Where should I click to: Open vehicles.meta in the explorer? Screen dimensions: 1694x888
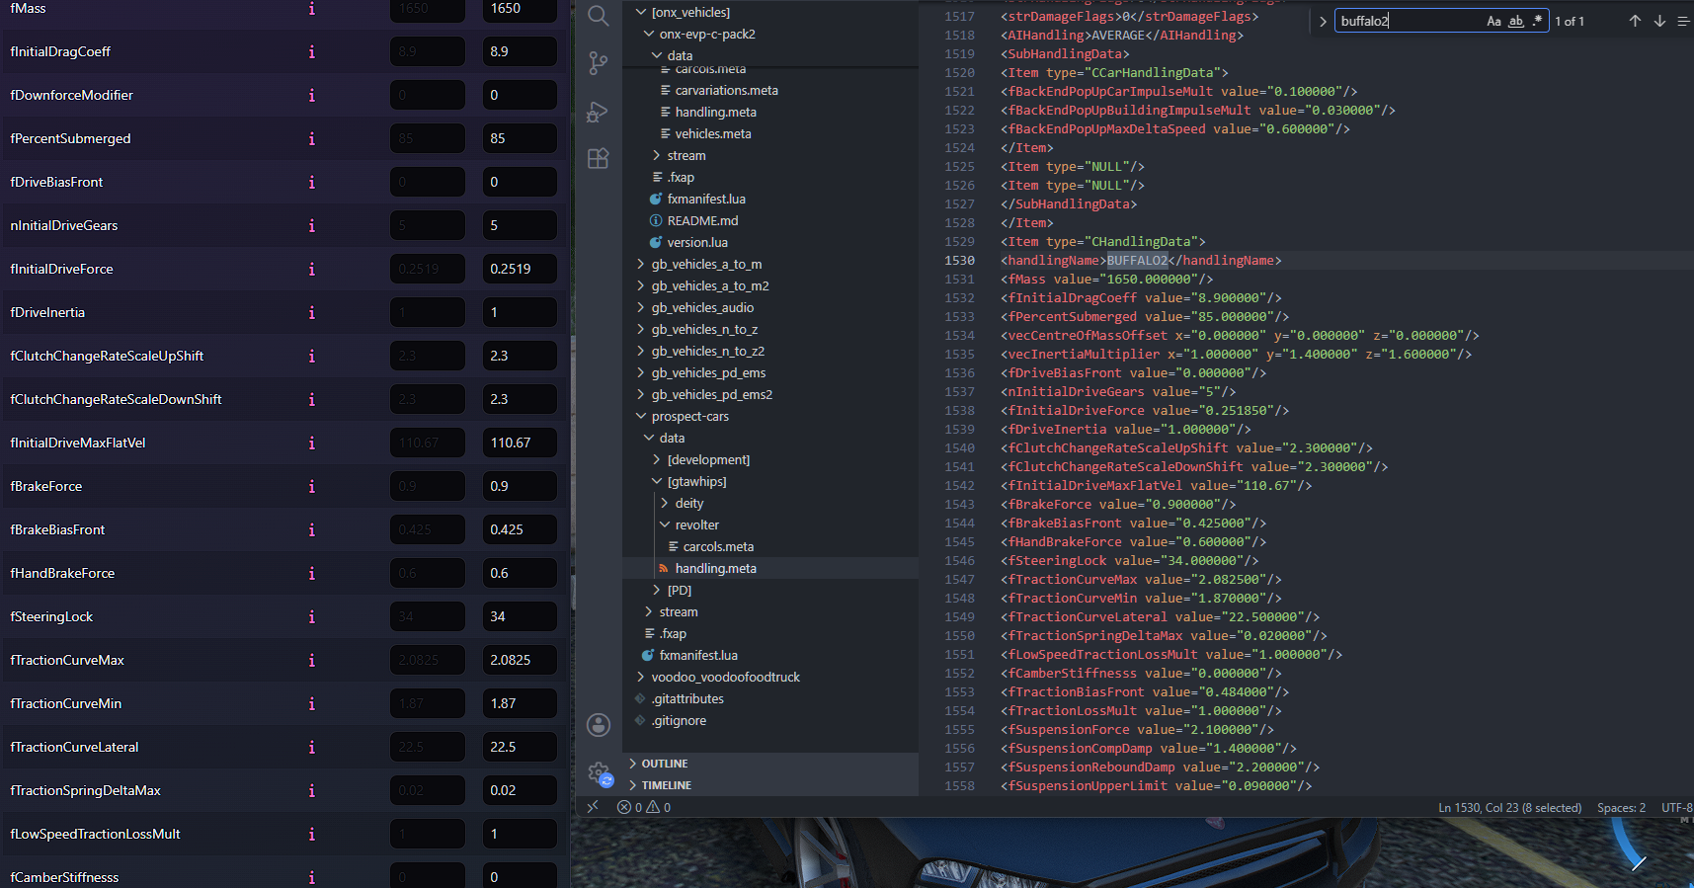[713, 133]
